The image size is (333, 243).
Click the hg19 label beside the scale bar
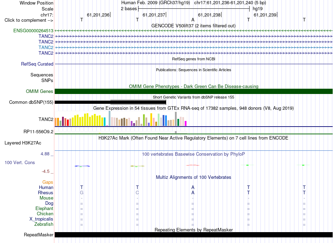[x=258, y=9]
